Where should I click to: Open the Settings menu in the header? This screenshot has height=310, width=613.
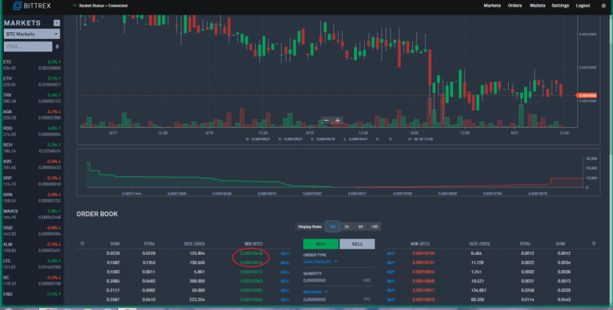[560, 5]
